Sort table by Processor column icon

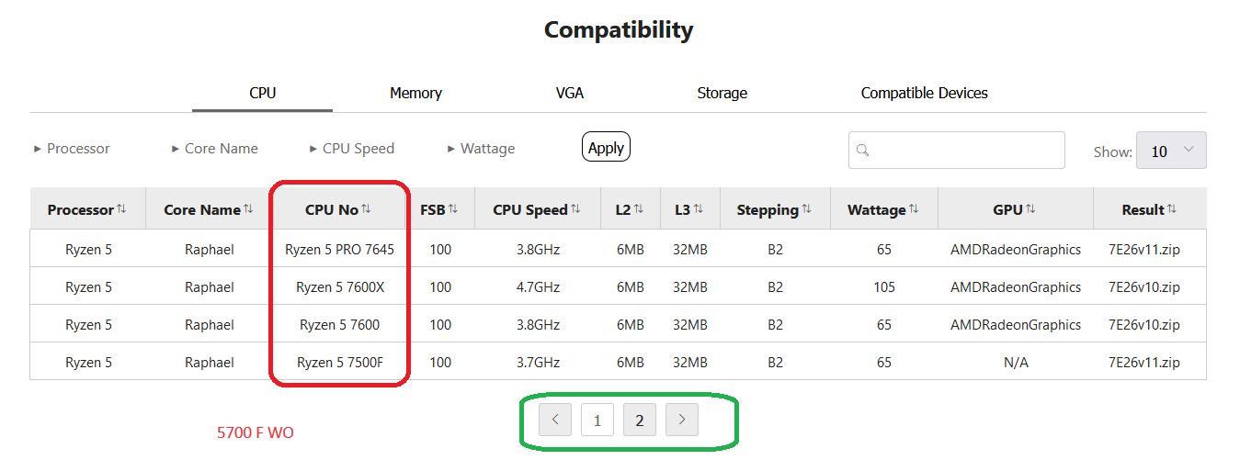[121, 209]
